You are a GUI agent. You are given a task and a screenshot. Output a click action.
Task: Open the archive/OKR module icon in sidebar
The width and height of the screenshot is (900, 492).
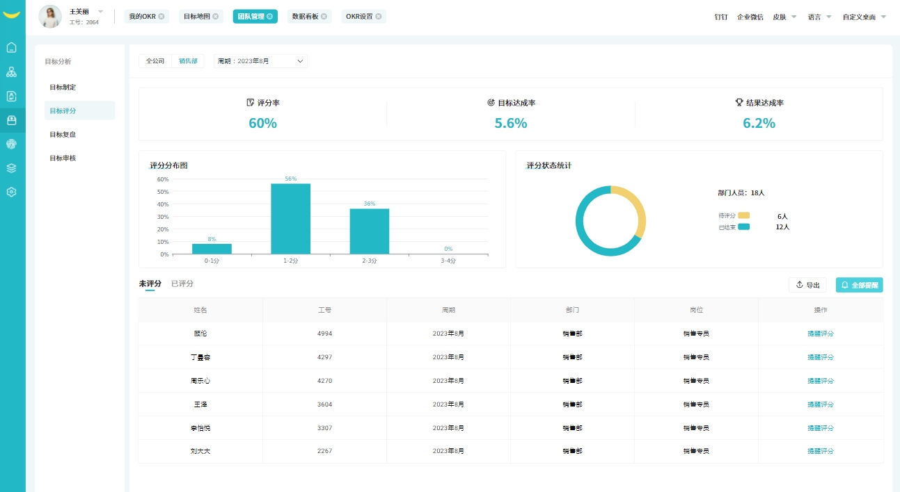(x=11, y=120)
